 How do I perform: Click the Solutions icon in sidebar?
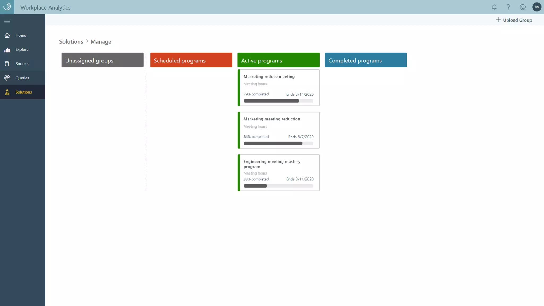pyautogui.click(x=7, y=92)
